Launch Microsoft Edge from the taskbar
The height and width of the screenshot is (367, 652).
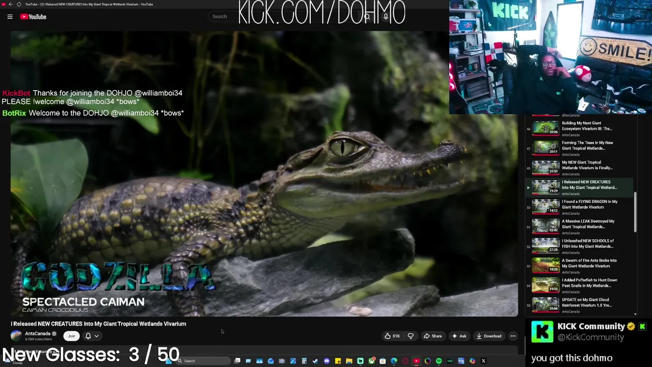(x=394, y=361)
